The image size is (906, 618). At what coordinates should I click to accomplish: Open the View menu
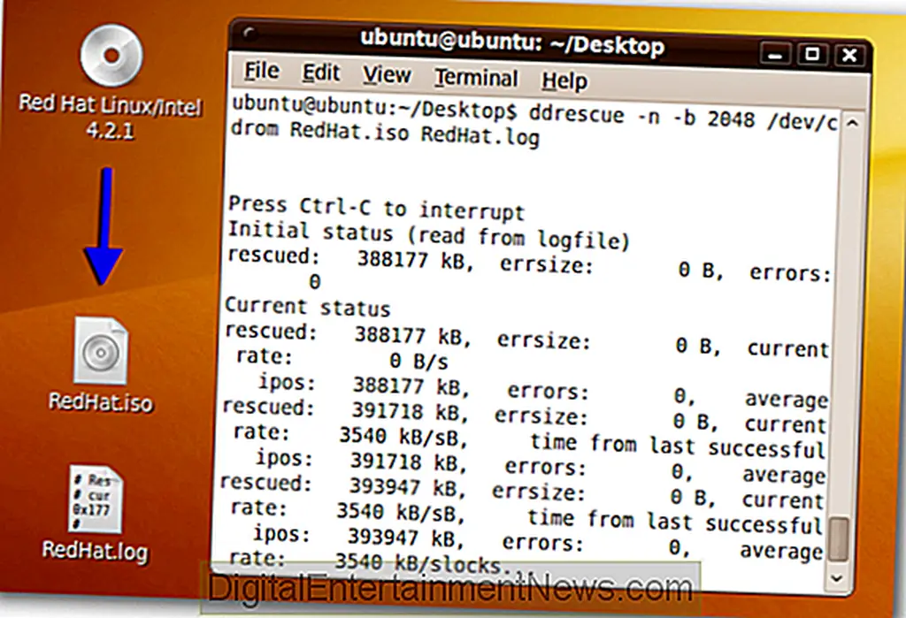[387, 76]
